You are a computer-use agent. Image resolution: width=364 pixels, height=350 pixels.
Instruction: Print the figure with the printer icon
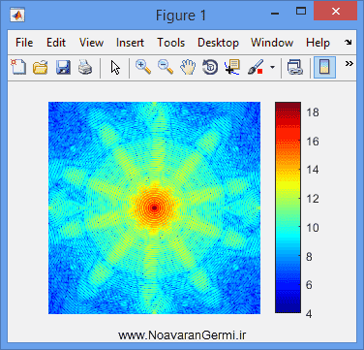click(x=85, y=67)
